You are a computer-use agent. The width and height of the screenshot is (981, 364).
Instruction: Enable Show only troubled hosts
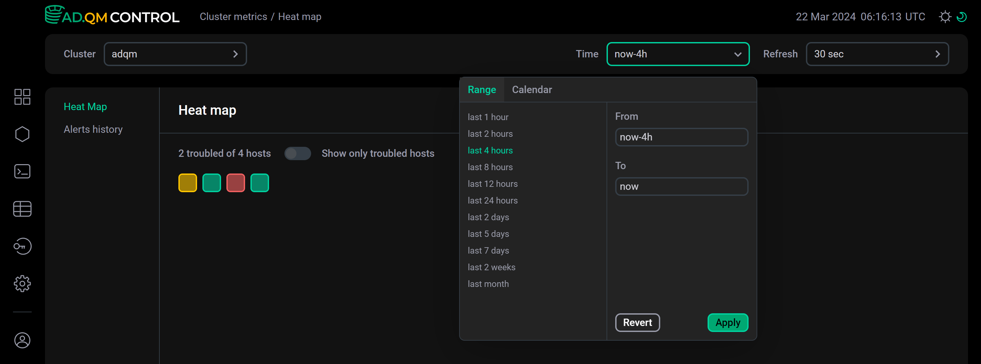297,153
